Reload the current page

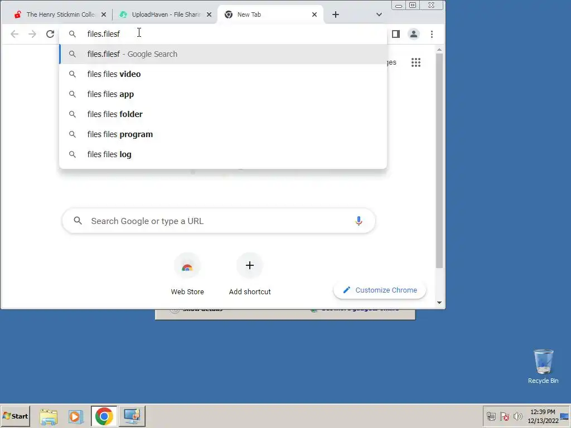[50, 34]
